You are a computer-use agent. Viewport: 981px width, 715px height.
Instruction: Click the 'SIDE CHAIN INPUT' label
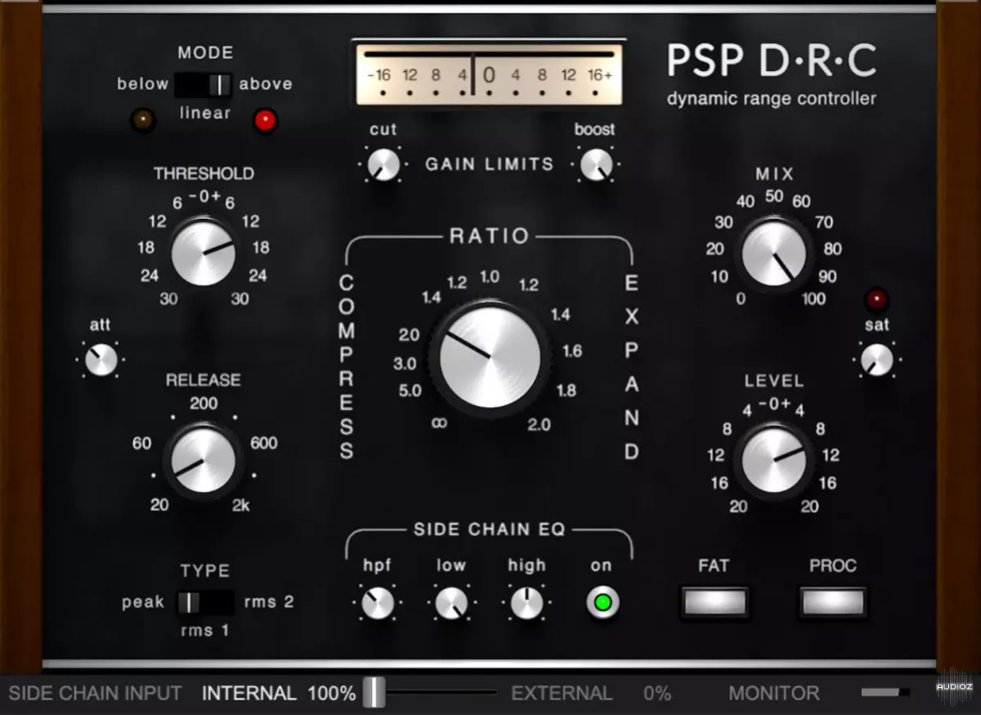click(96, 694)
